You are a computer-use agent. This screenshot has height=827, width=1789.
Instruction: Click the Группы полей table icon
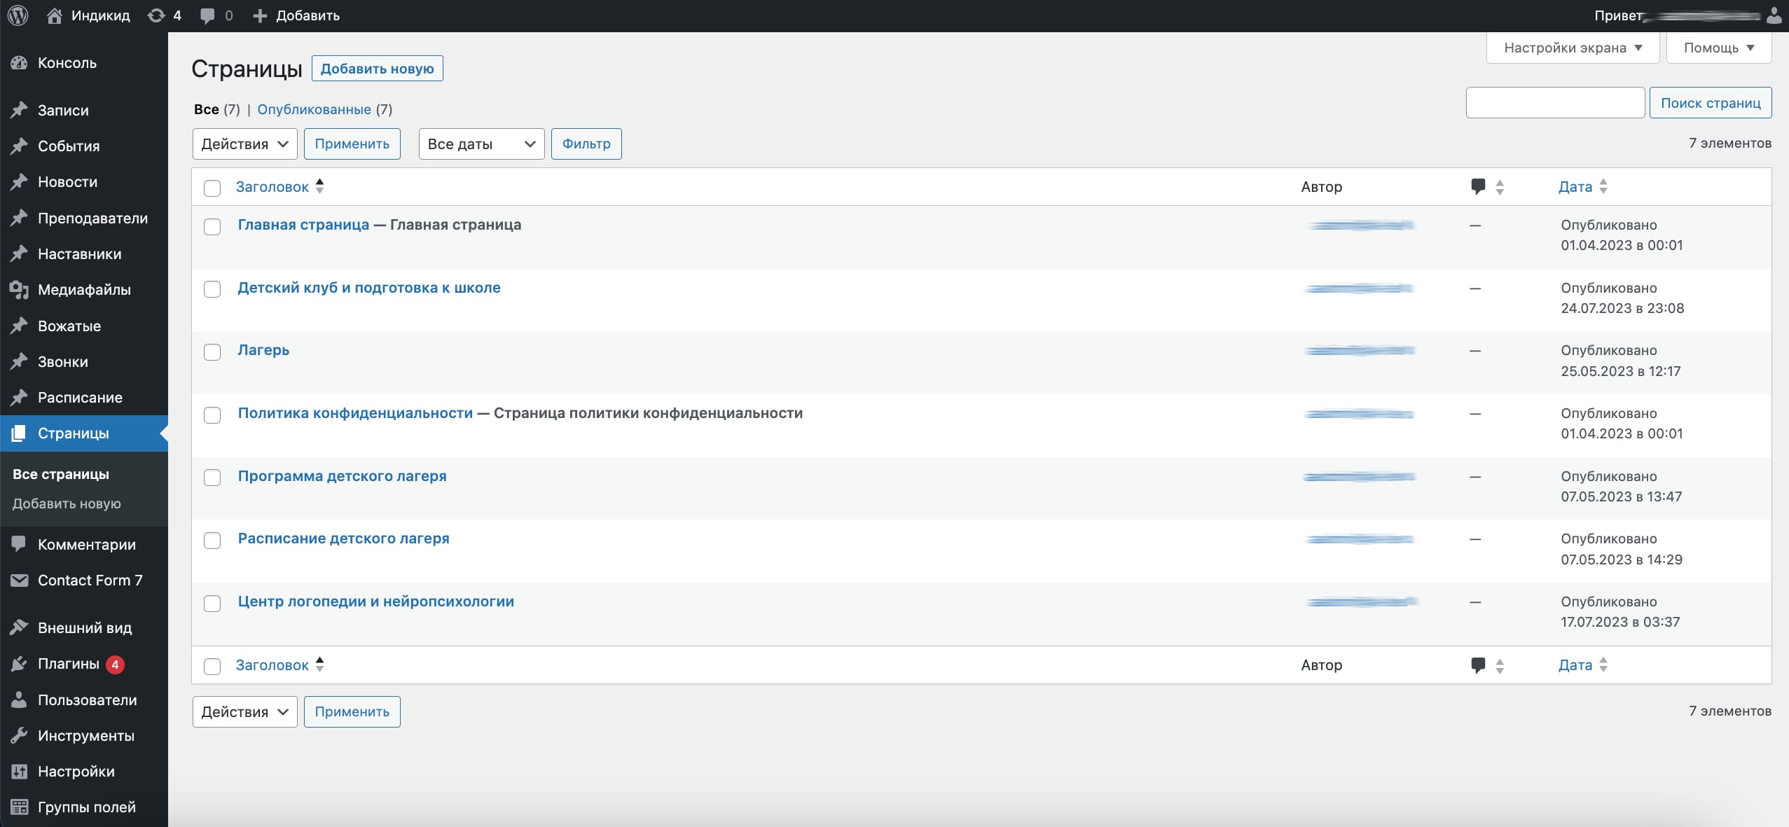(19, 807)
